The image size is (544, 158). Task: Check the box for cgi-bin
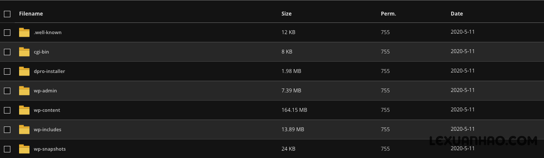point(7,52)
